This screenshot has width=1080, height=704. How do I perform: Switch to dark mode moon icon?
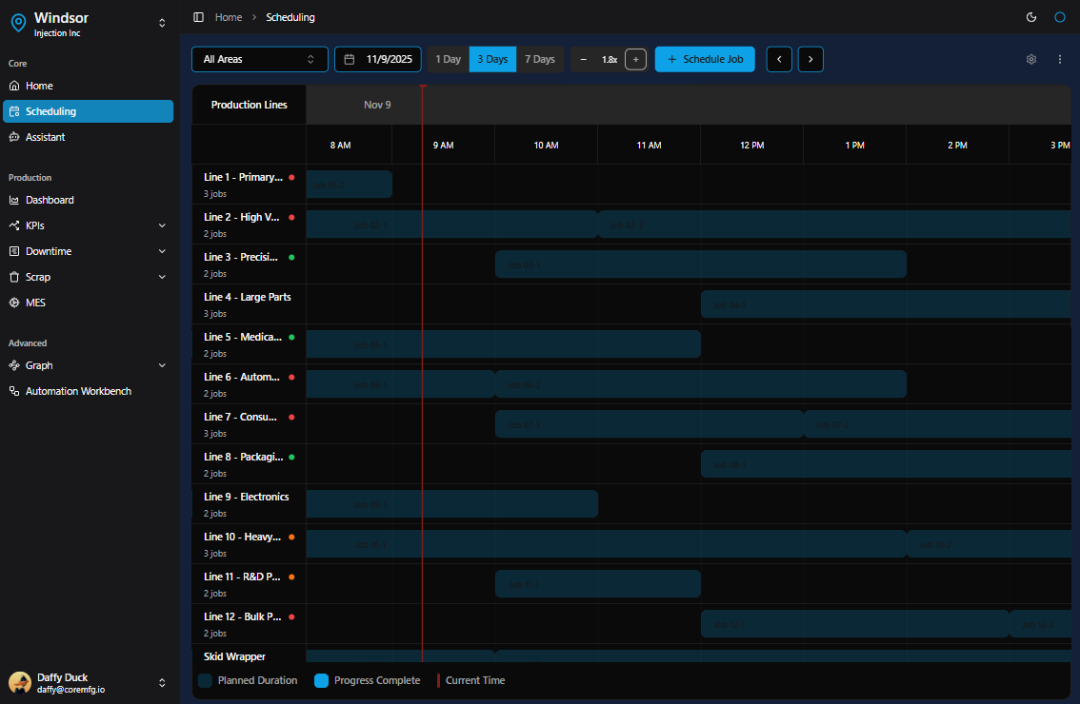1031,17
